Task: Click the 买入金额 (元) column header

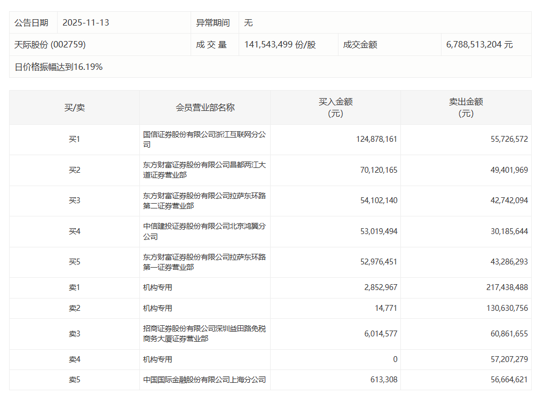Action: [335, 107]
